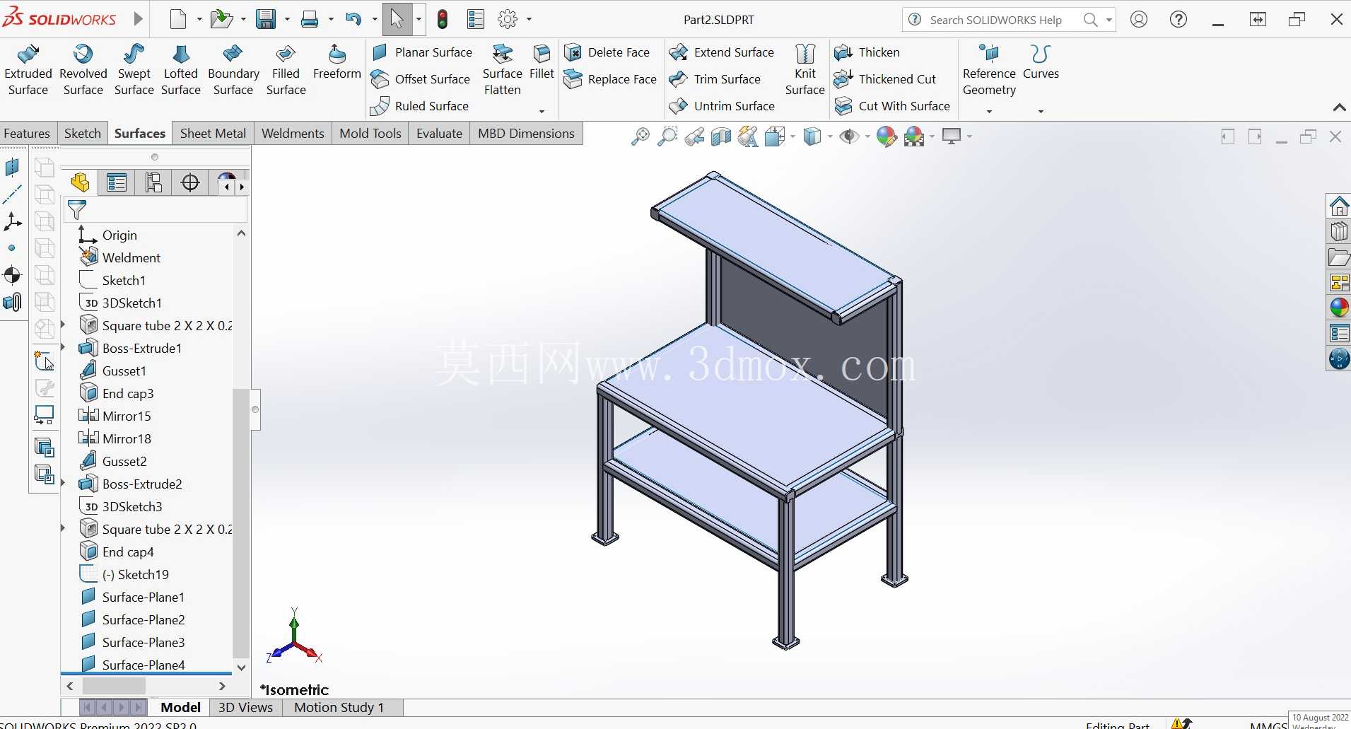This screenshot has height=729, width=1351.
Task: Open the Motion Study 1 tab
Action: pyautogui.click(x=339, y=708)
